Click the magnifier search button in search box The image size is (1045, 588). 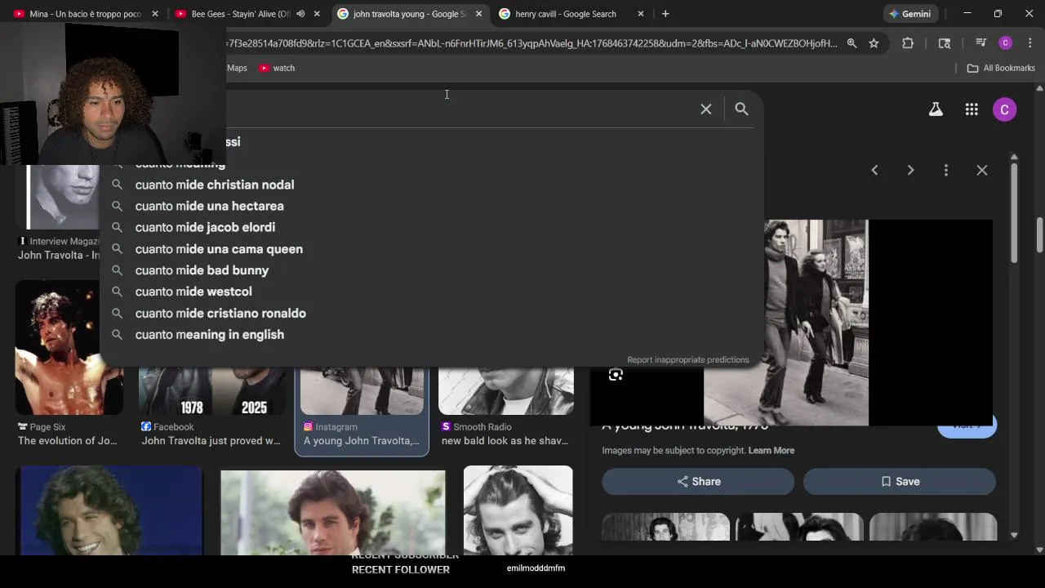pyautogui.click(x=741, y=109)
